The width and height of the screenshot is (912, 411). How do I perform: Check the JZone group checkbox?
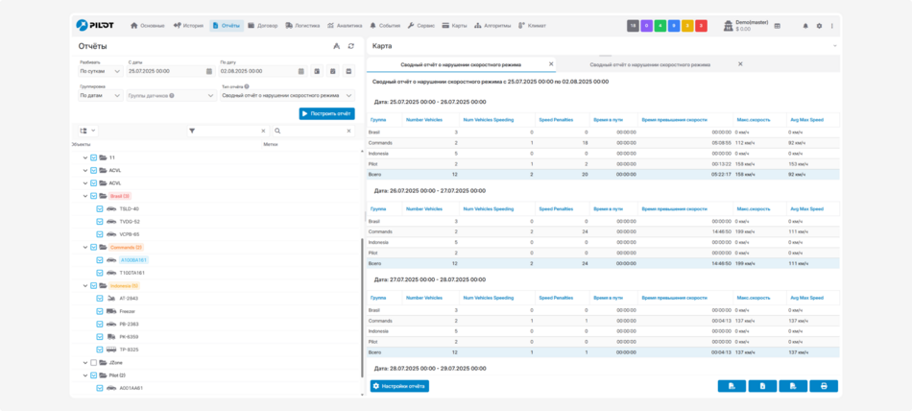coord(93,363)
